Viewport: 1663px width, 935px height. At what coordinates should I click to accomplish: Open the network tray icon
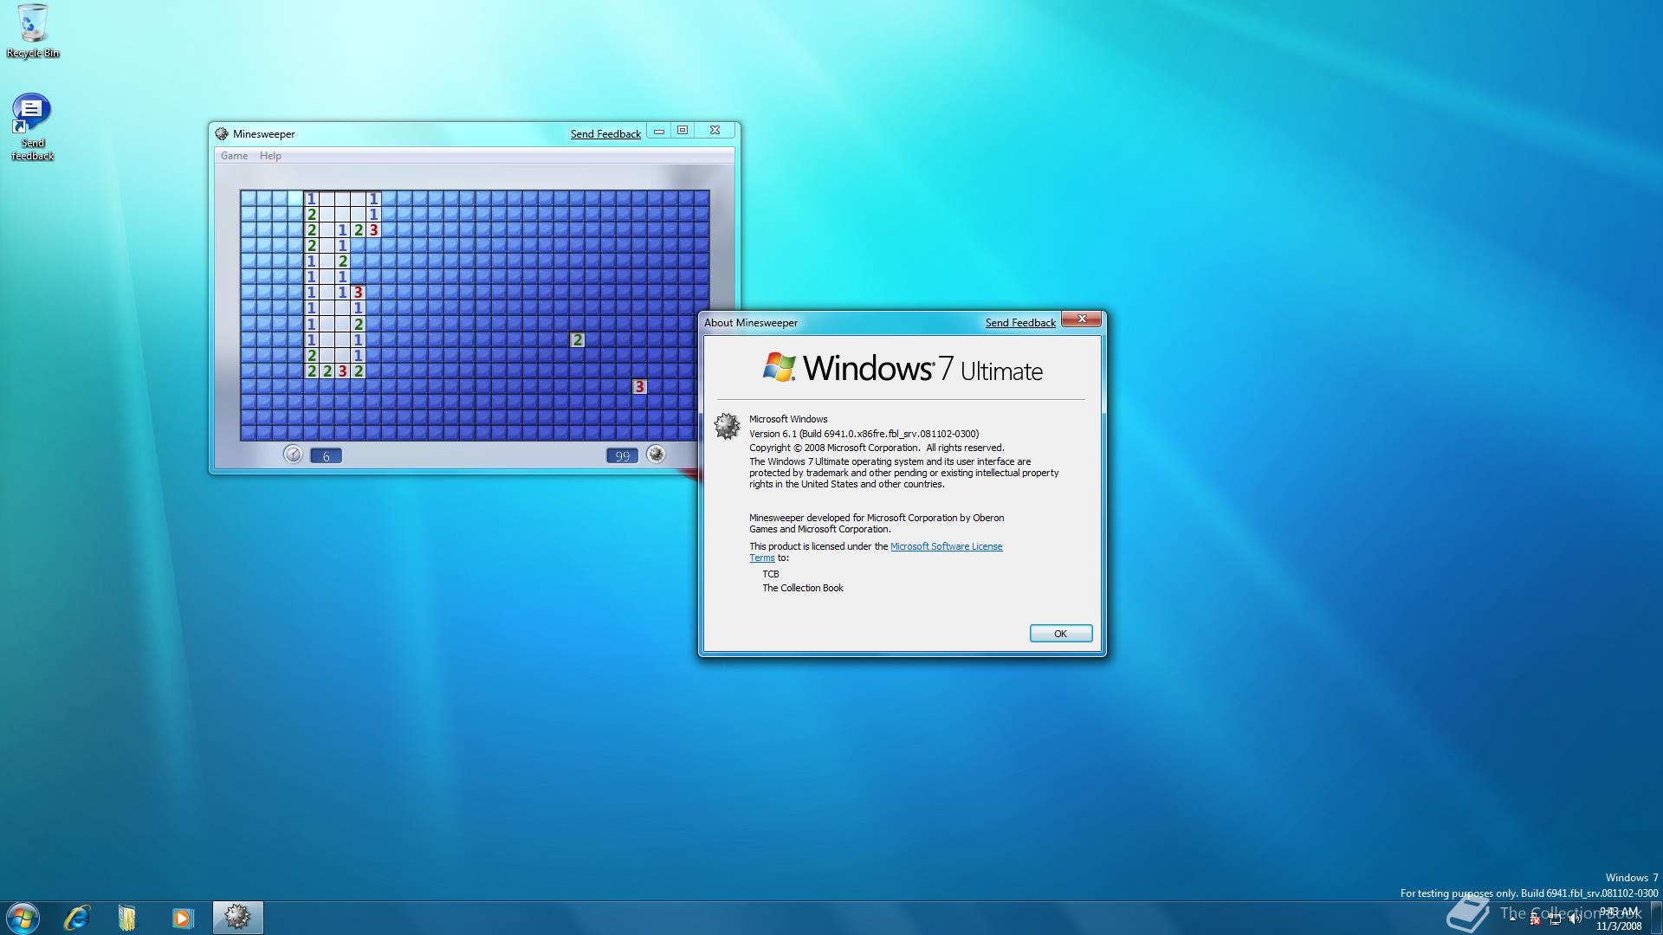1555,919
